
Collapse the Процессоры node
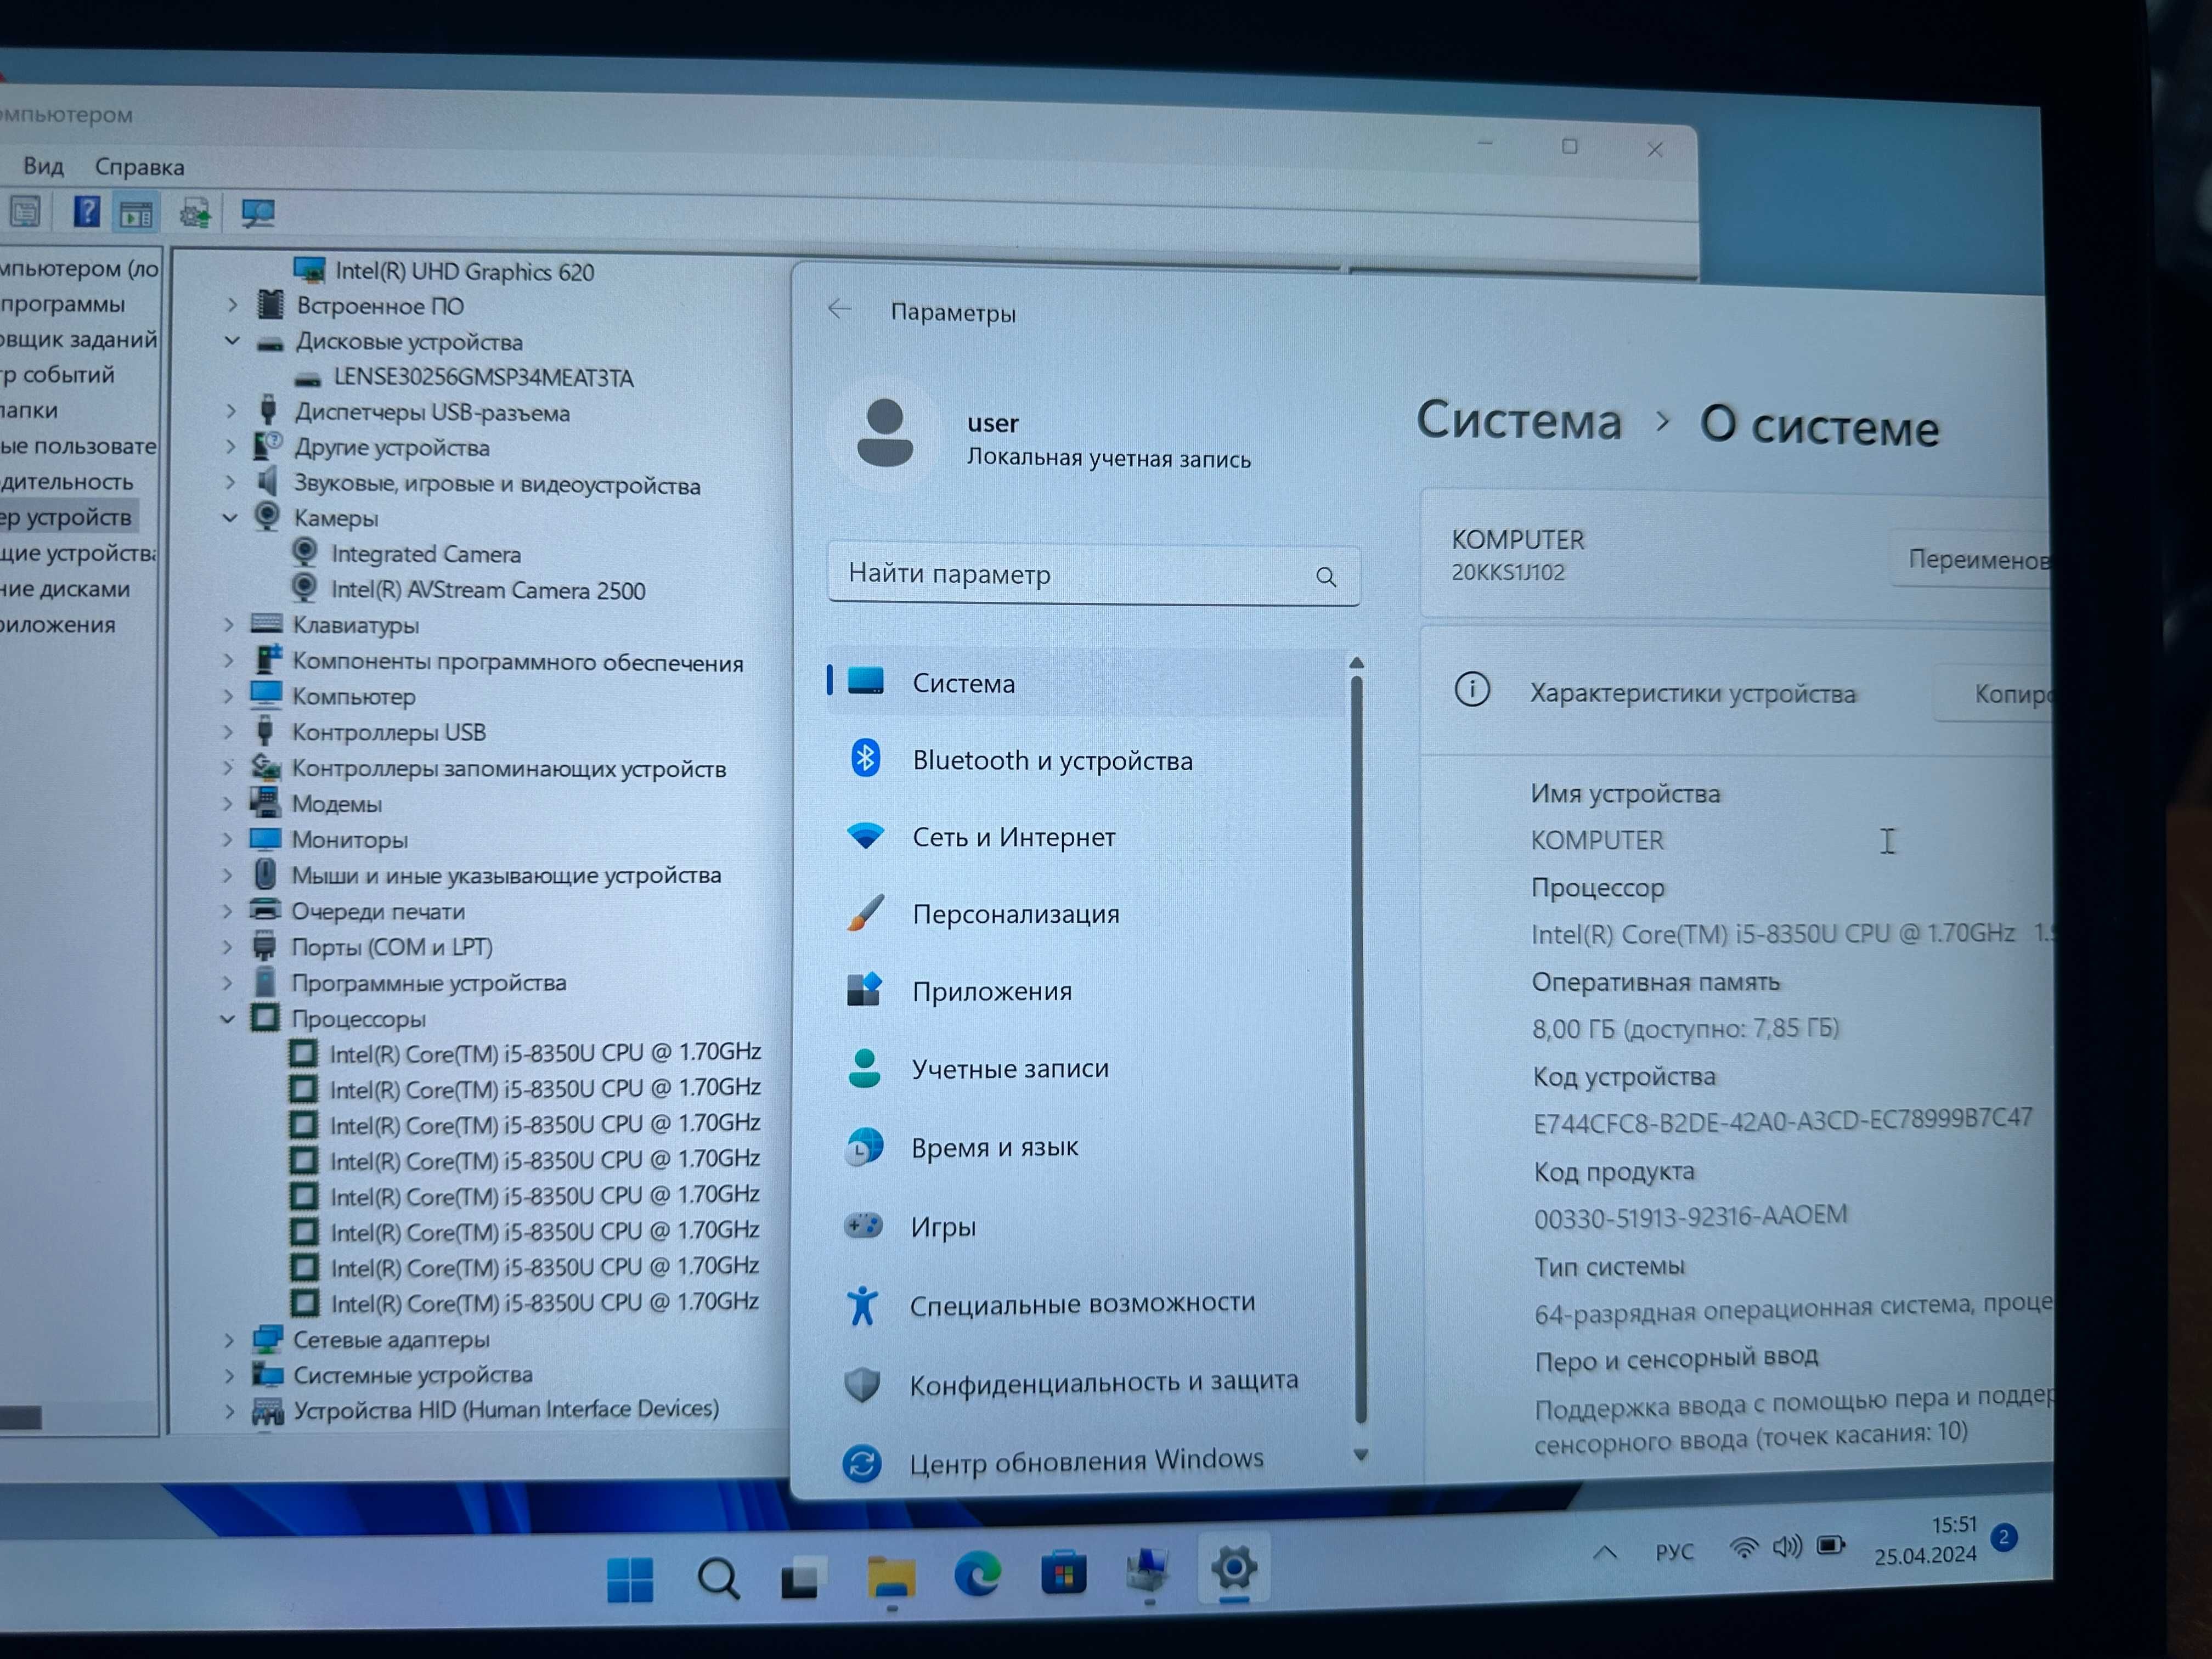[x=228, y=1018]
